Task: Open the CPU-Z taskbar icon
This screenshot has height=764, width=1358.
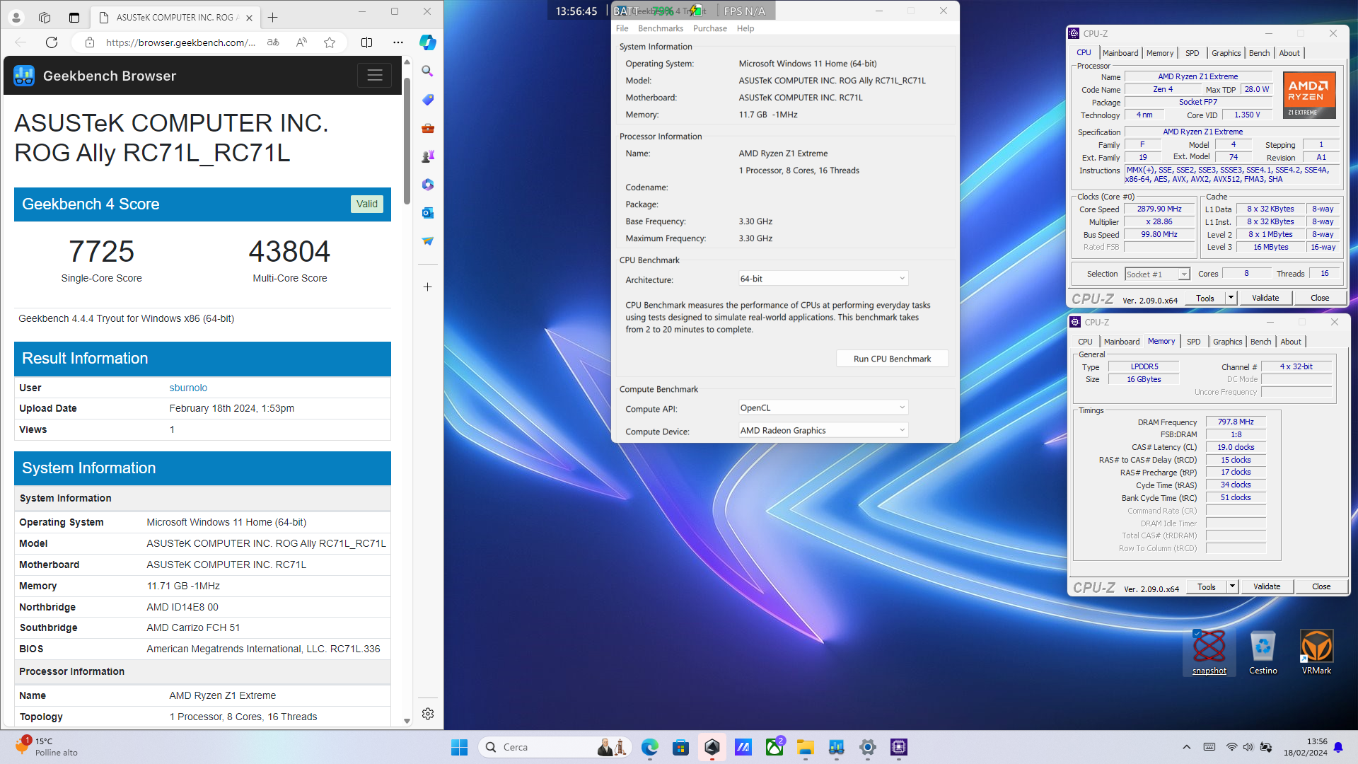Action: [898, 747]
